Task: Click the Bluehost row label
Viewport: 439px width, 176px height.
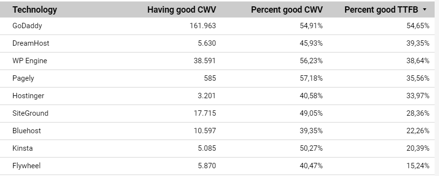Action: click(27, 131)
